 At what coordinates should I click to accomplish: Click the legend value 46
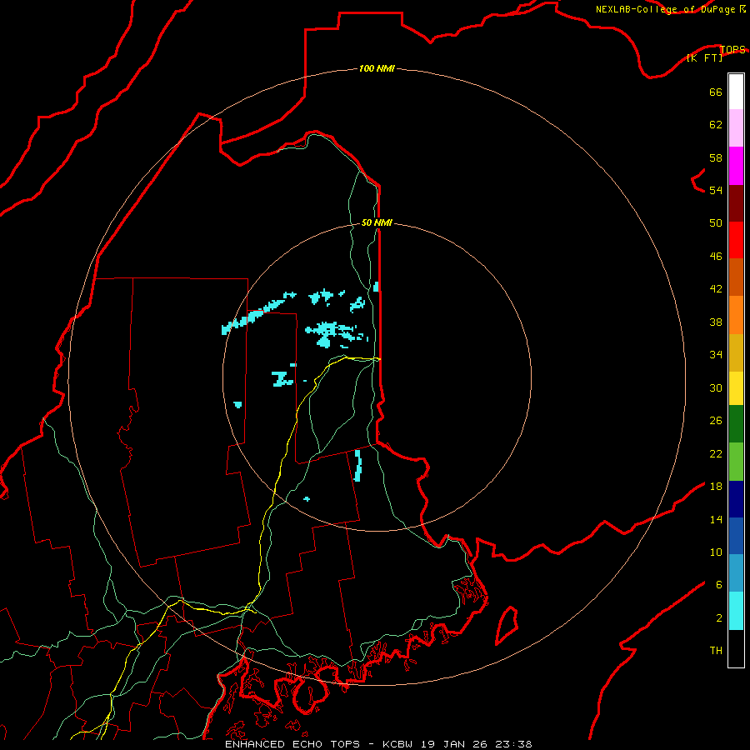(716, 256)
